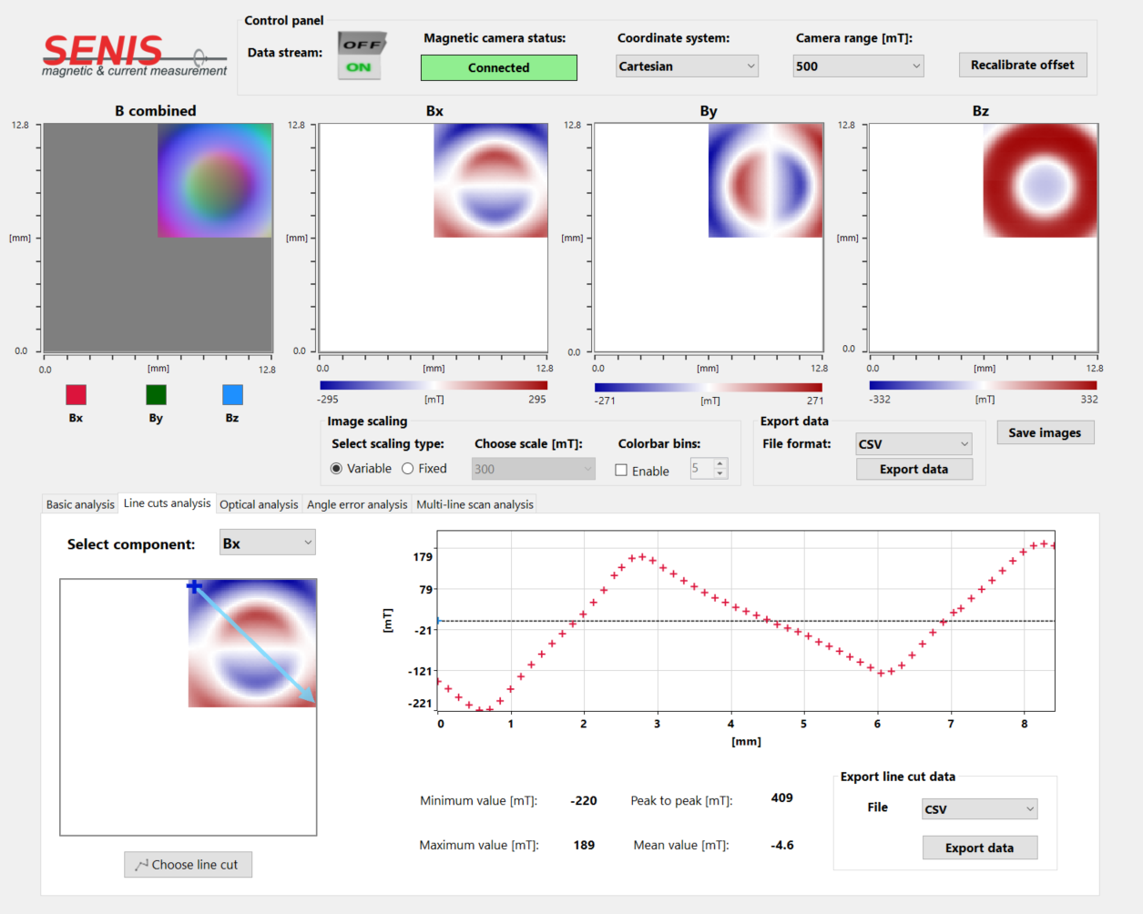The image size is (1143, 914).
Task: Open the Angle error analysis tab
Action: point(357,504)
